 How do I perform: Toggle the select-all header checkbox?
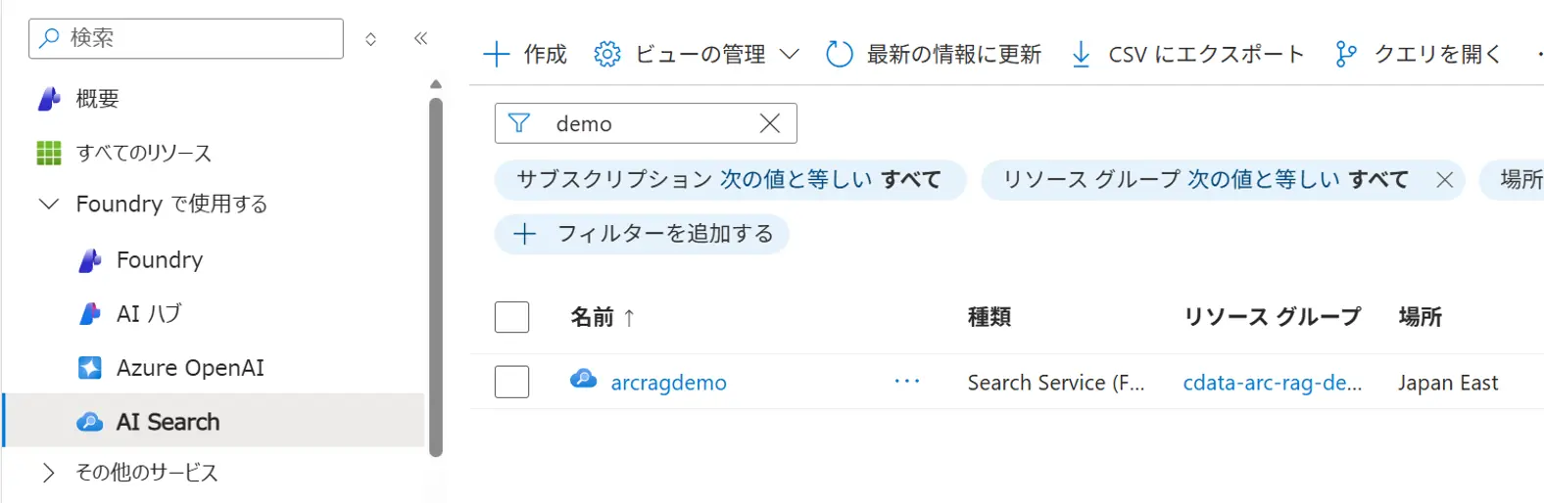click(511, 317)
